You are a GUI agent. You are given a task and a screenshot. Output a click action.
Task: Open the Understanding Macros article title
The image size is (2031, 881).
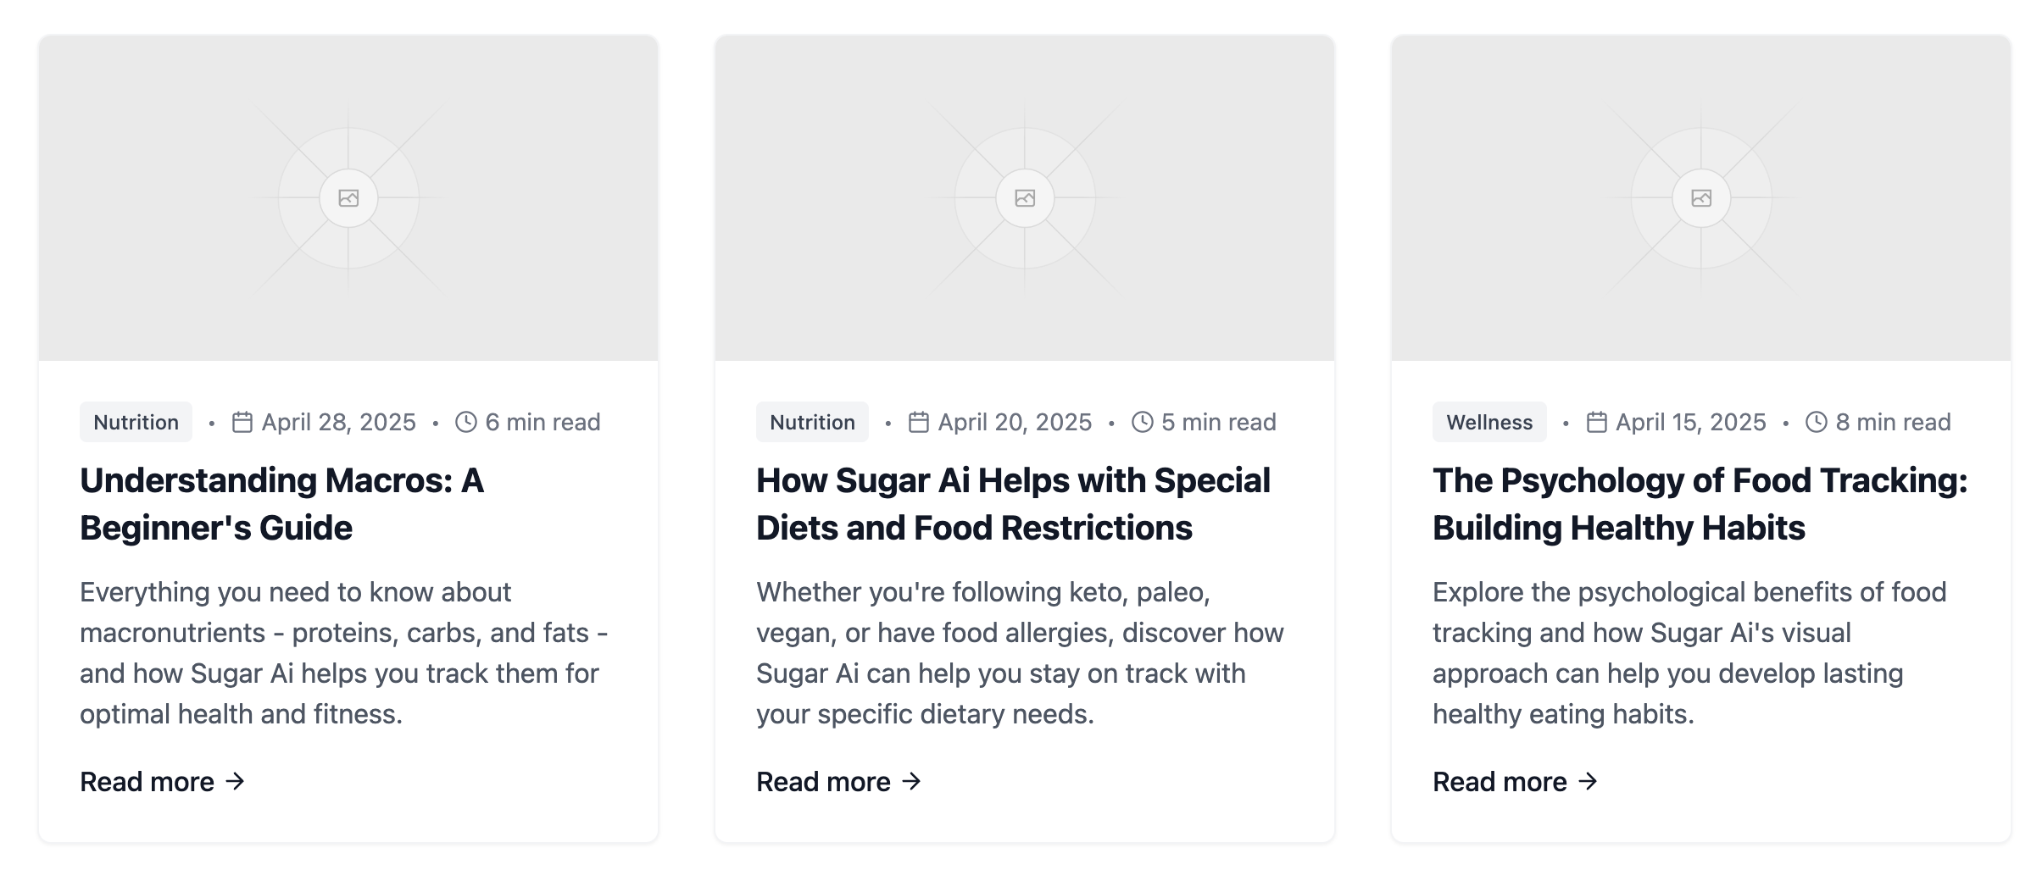(x=280, y=504)
